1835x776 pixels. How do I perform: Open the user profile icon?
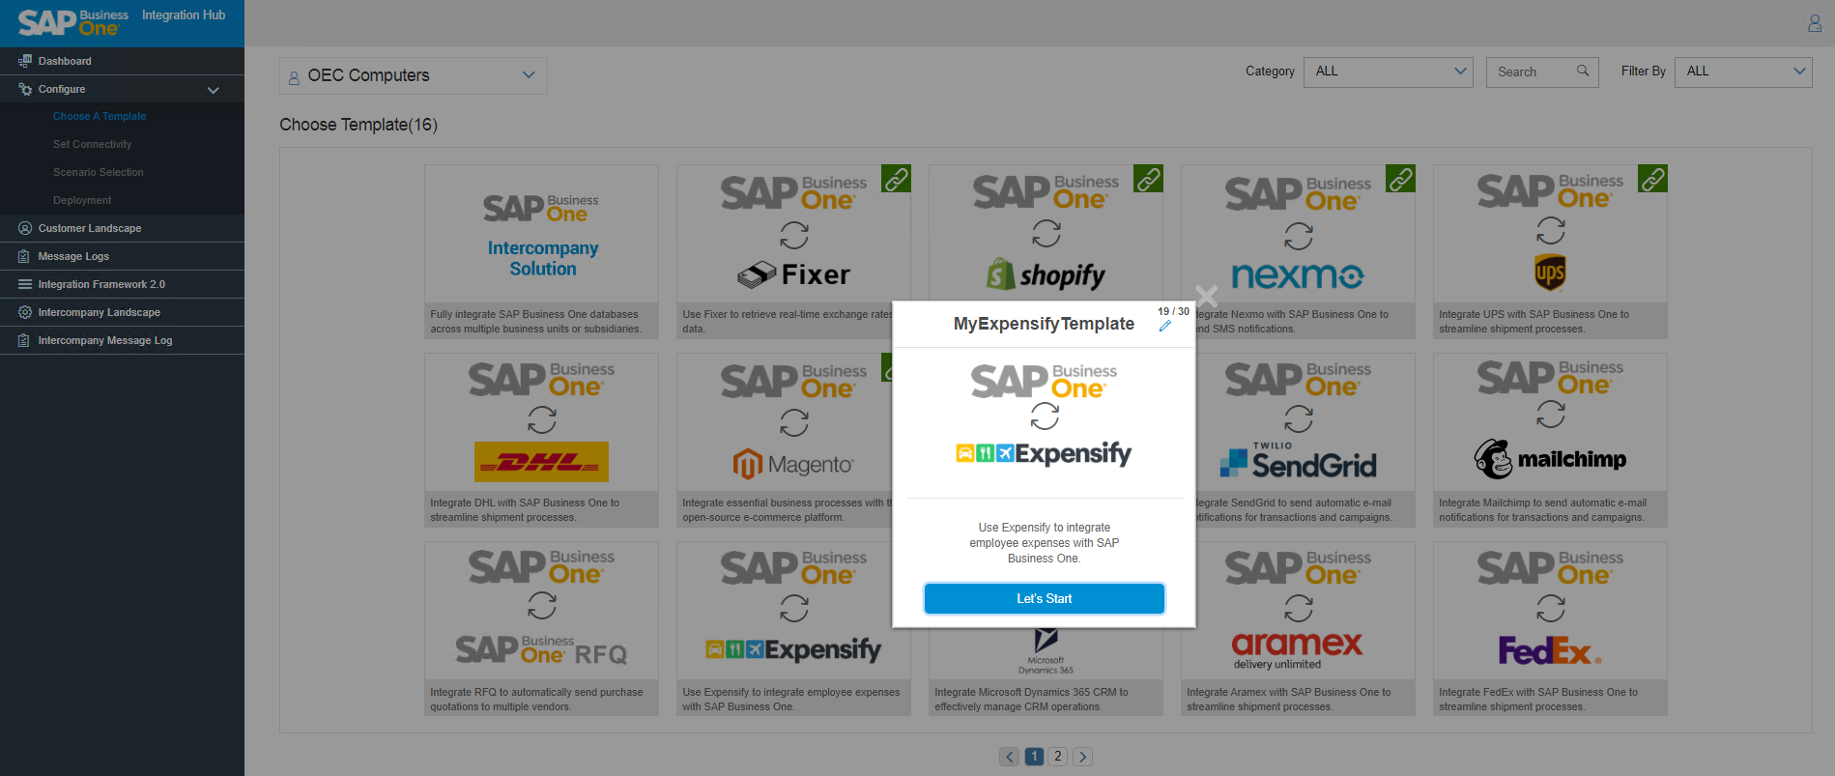click(1814, 23)
